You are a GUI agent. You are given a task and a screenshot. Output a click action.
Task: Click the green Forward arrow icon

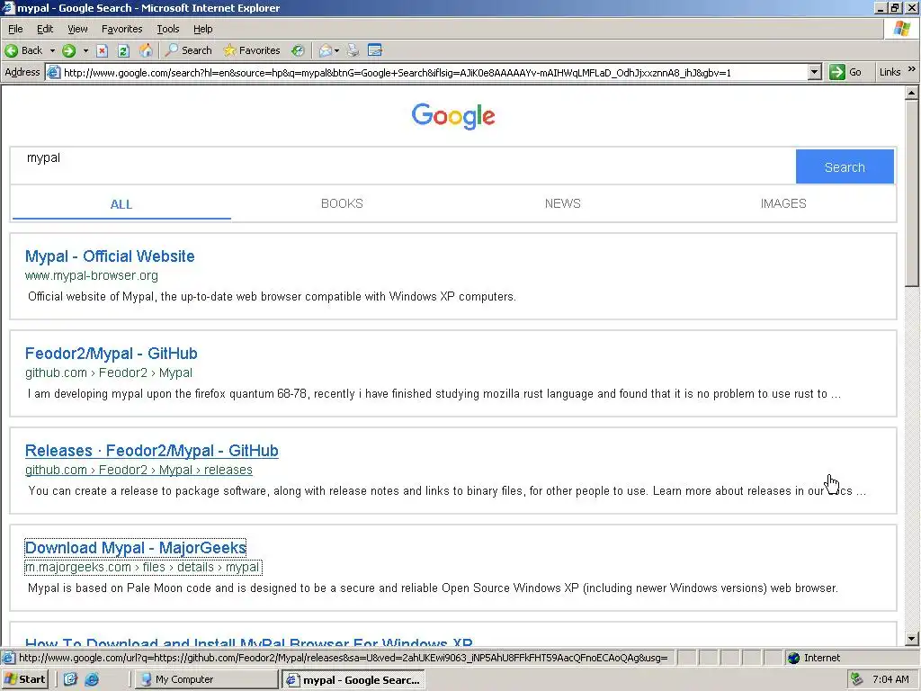[x=68, y=50]
